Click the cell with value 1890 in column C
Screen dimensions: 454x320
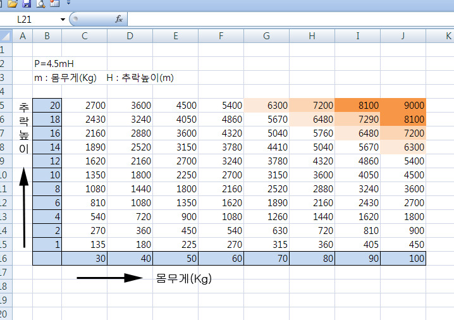click(85, 147)
